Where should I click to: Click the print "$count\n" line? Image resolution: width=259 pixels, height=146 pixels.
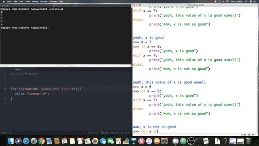pos(32,94)
